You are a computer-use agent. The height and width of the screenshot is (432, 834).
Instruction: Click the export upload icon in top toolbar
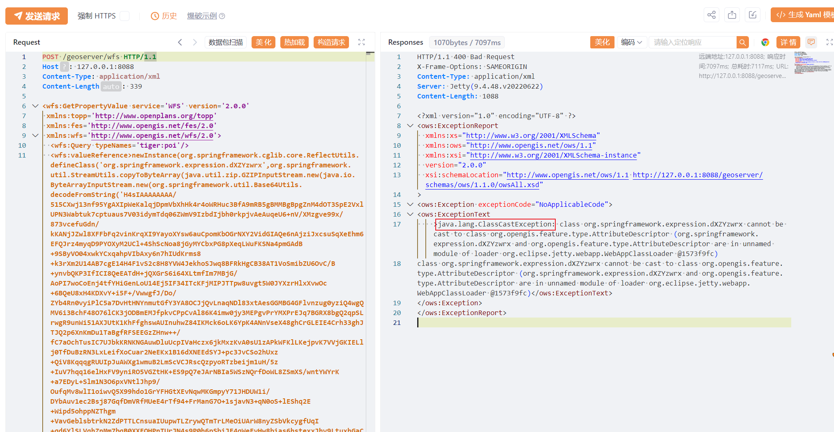(732, 15)
